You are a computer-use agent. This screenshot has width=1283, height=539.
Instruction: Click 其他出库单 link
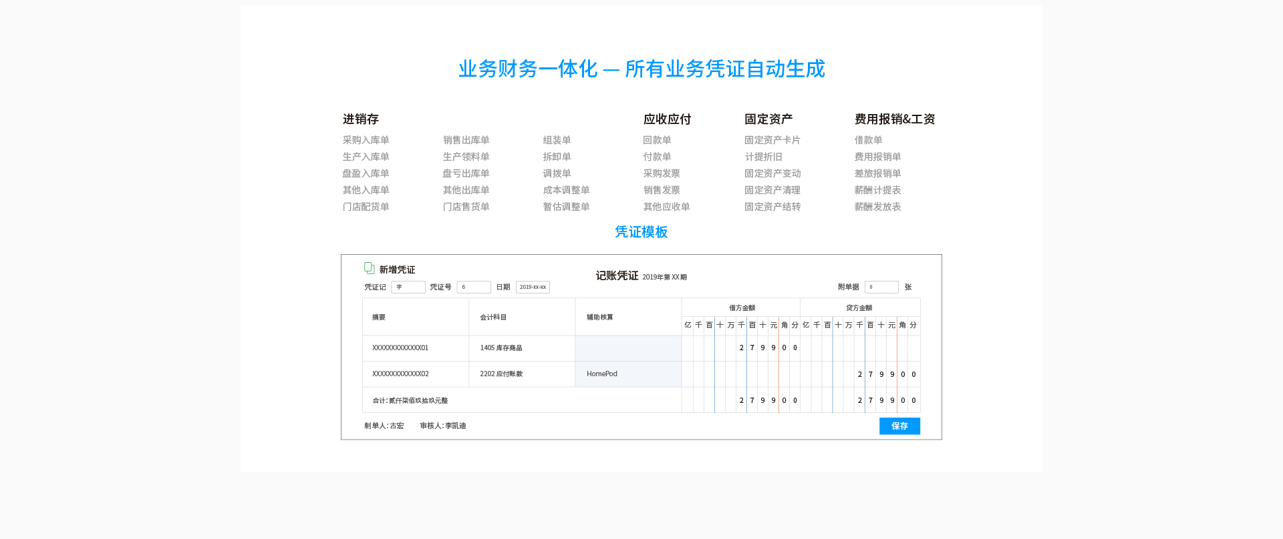[466, 190]
